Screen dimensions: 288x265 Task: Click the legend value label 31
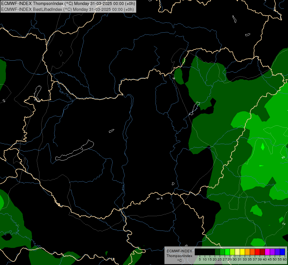(x=240, y=259)
